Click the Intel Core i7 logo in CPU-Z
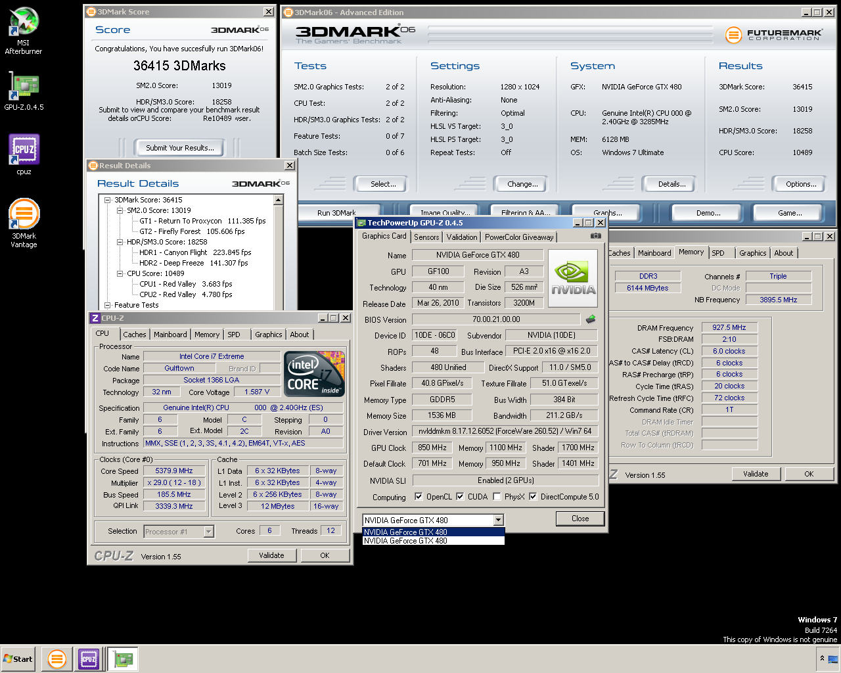841x673 pixels. pyautogui.click(x=314, y=374)
